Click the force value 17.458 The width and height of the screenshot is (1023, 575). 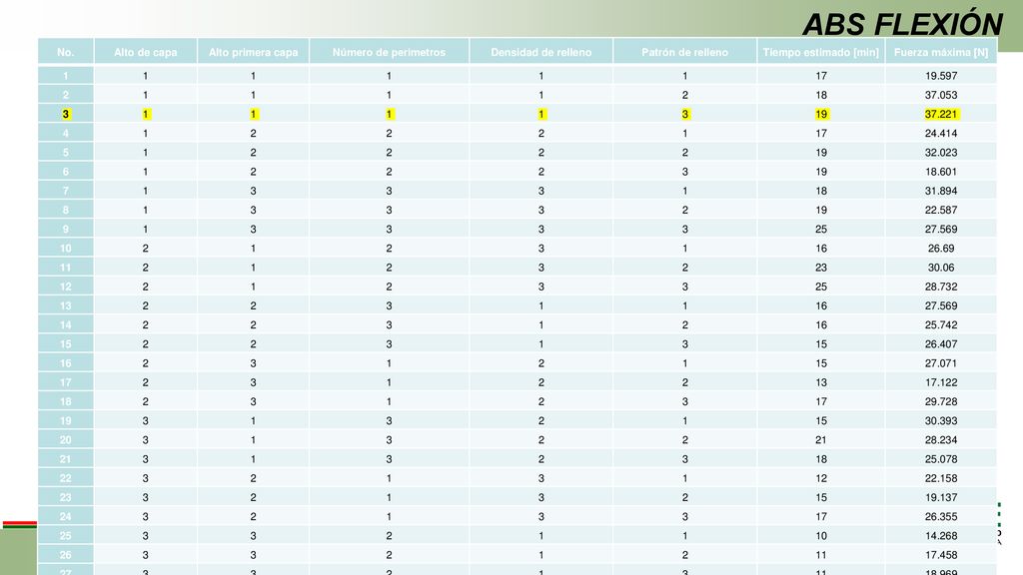(941, 555)
